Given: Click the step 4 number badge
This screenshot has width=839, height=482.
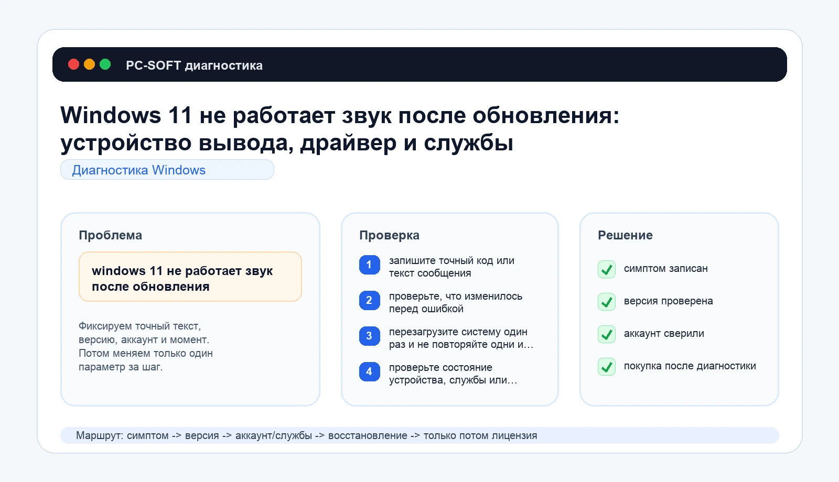Looking at the screenshot, I should [369, 371].
